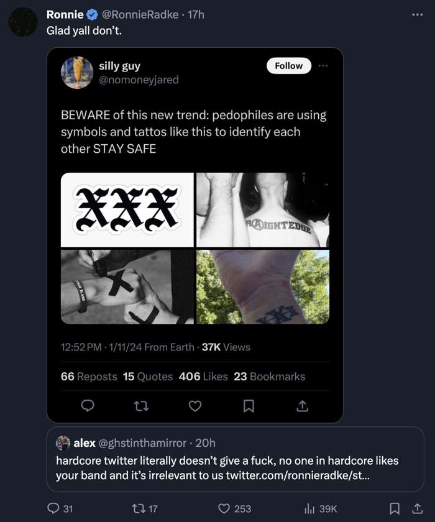Repost icon in silly guy's embedded post

(x=141, y=406)
